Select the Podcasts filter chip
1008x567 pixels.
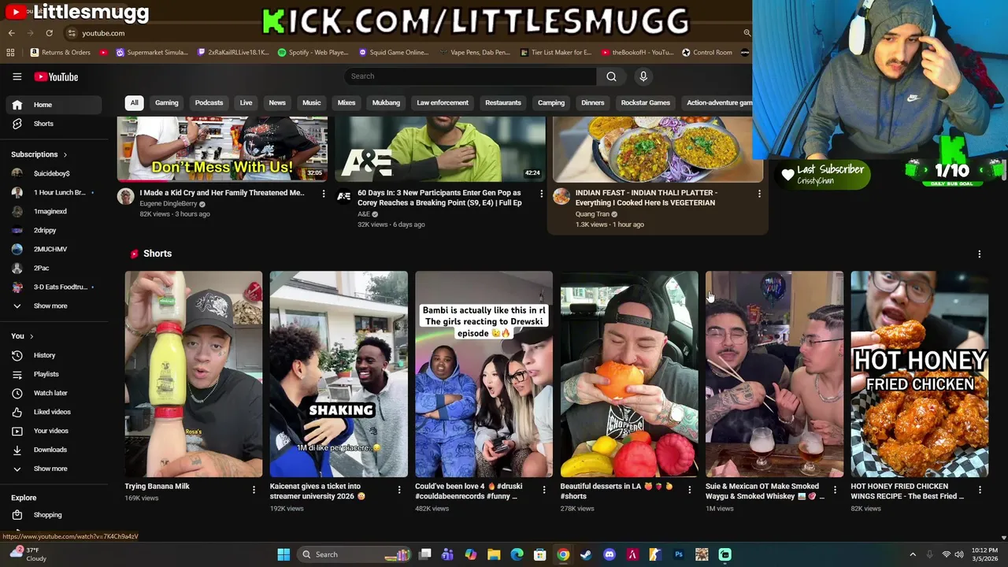pos(209,102)
